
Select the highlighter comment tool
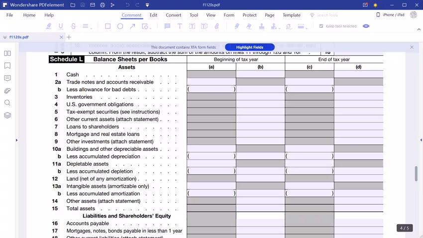pyautogui.click(x=49, y=26)
